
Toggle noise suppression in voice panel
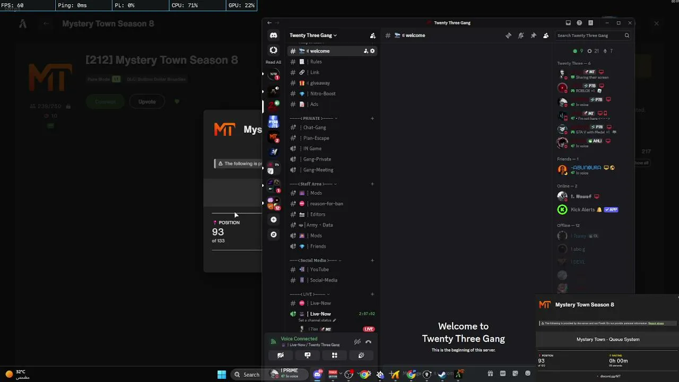tap(358, 342)
